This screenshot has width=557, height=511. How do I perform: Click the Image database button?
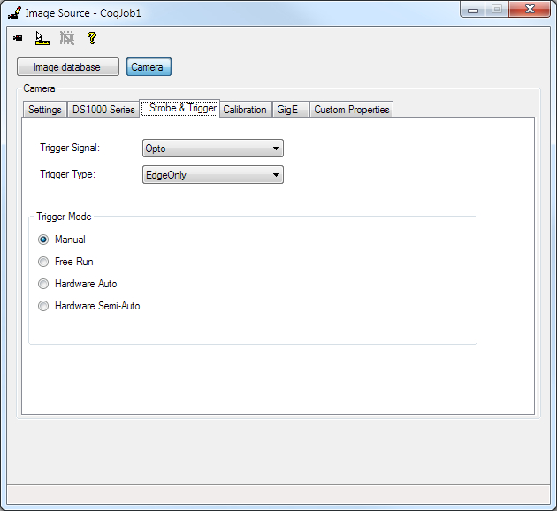tap(68, 67)
